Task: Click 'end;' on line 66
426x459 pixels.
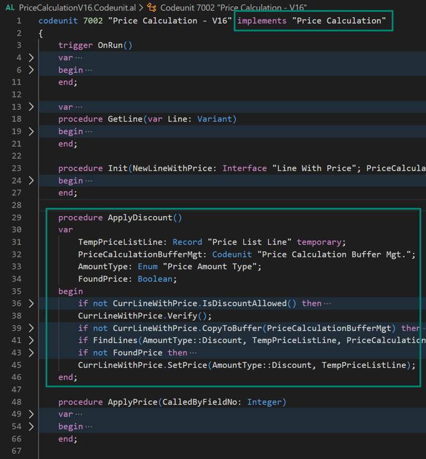Action: click(x=68, y=439)
